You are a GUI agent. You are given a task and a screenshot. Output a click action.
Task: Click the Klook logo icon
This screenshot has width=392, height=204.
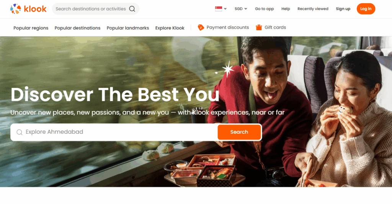15,9
